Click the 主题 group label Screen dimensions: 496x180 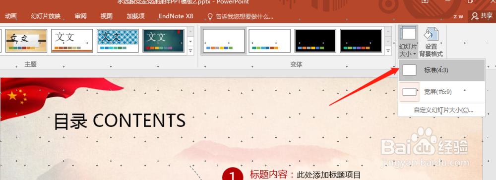tap(31, 64)
